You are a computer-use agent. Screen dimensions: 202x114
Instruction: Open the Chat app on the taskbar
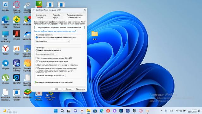point(75,111)
